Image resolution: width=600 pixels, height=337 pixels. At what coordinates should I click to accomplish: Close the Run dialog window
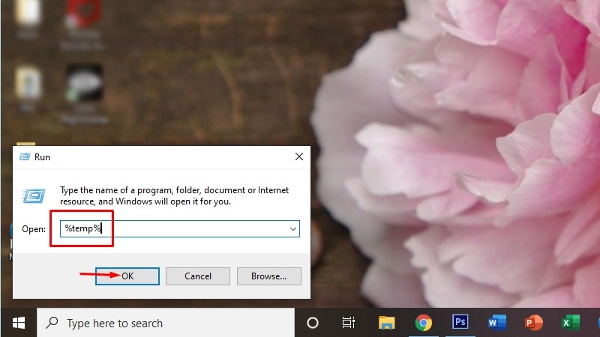299,157
